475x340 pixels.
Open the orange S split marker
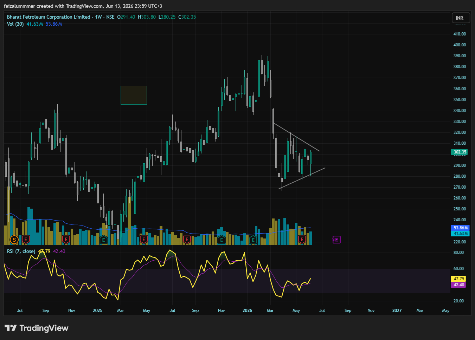14,240
